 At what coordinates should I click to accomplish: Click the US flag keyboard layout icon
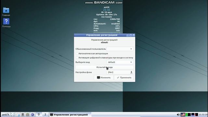click(x=183, y=114)
